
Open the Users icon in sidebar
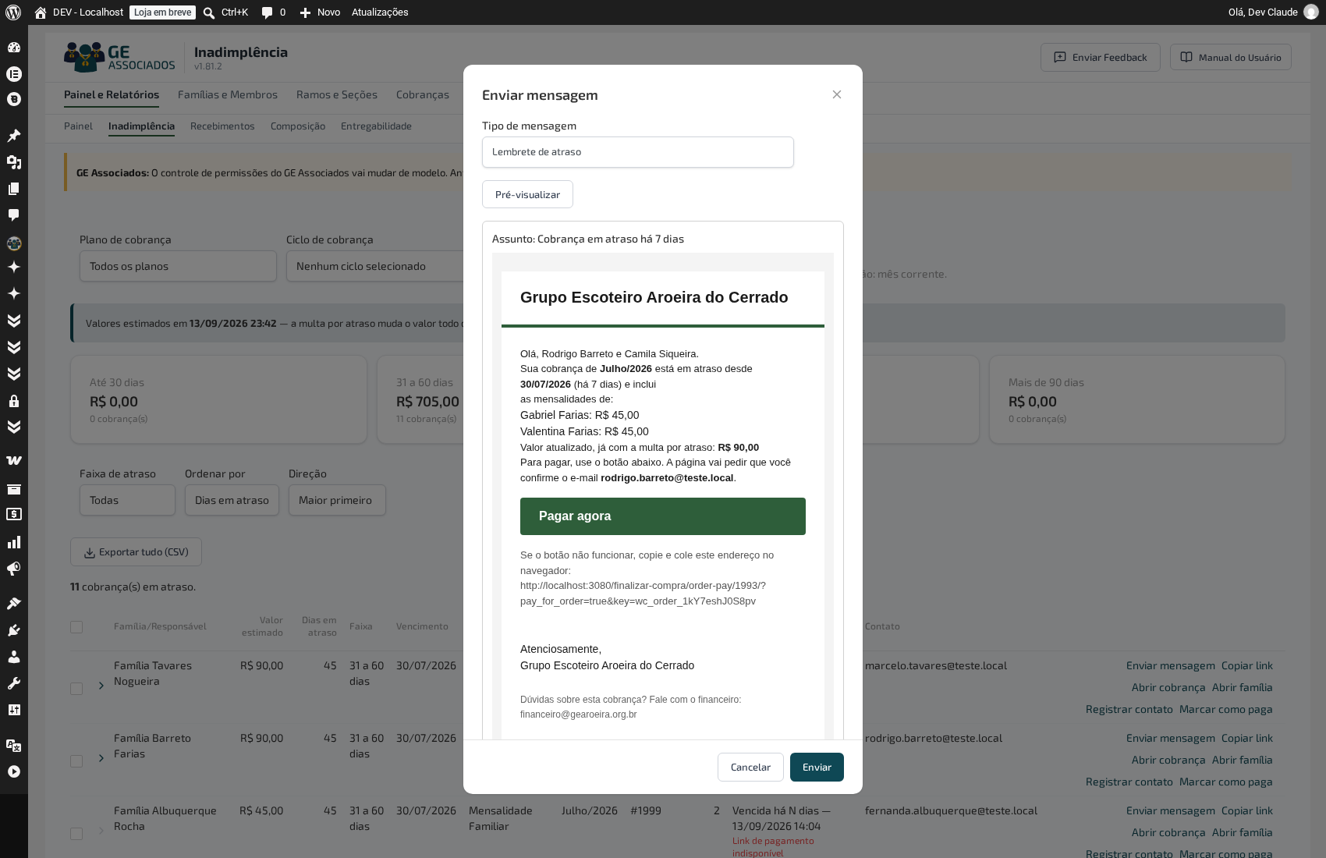point(14,657)
